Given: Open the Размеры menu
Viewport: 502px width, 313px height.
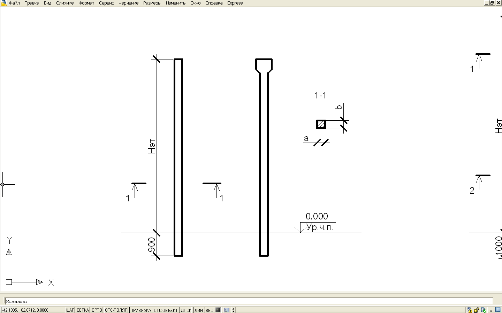Looking at the screenshot, I should (152, 3).
